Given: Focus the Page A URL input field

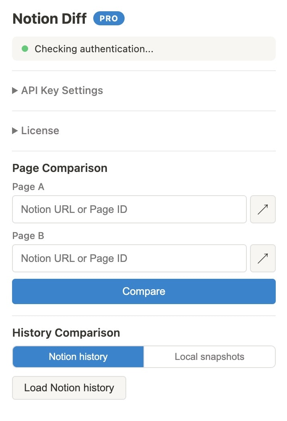Looking at the screenshot, I should pos(129,209).
